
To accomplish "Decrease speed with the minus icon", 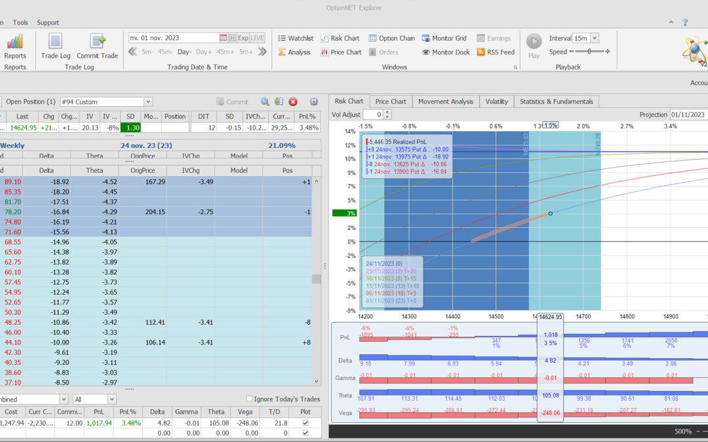I will [x=572, y=52].
